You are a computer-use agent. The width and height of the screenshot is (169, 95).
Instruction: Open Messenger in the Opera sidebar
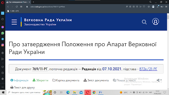(3, 27)
